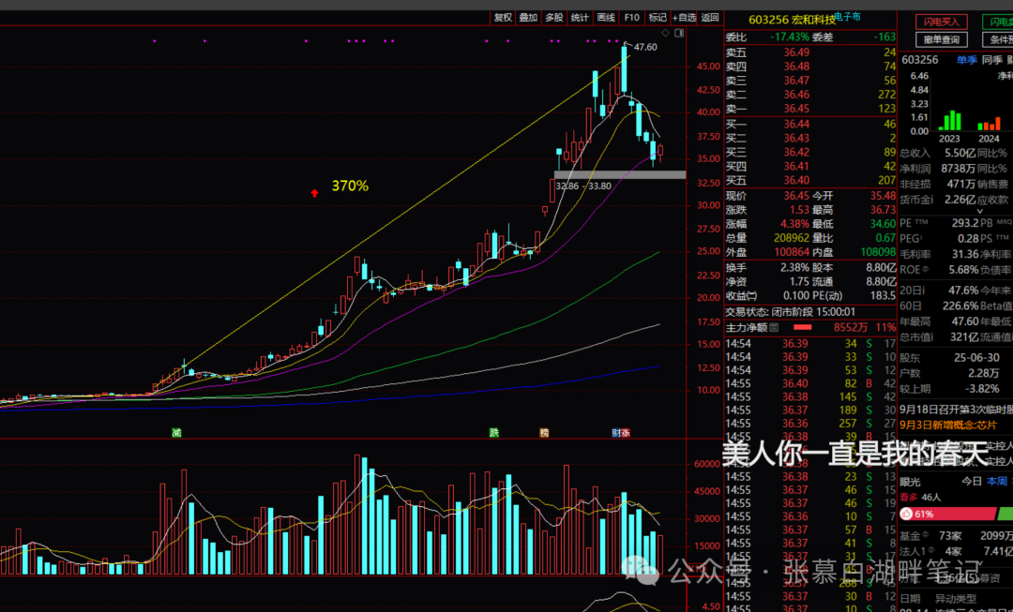Open the F10 company info tab
Viewport: 1013px width, 612px height.
point(632,18)
